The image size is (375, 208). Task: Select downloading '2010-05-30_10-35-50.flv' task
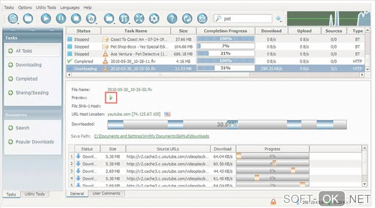tap(215, 69)
